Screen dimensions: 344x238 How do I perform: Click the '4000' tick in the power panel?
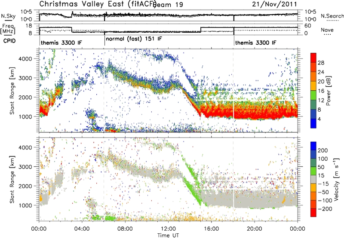pyautogui.click(x=25, y=59)
